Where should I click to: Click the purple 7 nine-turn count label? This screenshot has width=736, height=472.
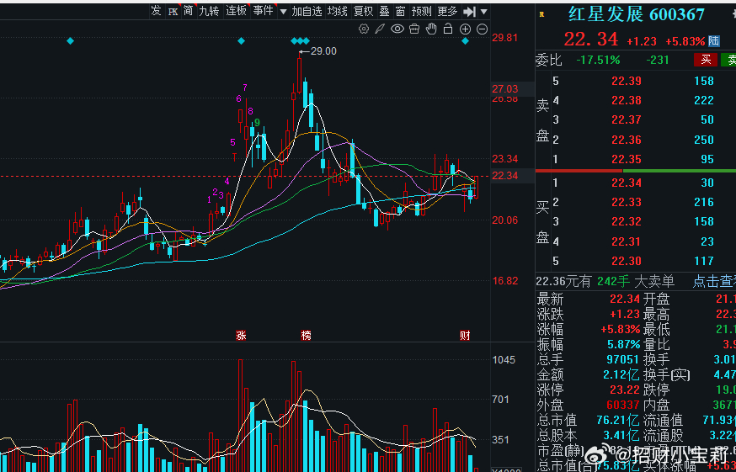pyautogui.click(x=245, y=88)
